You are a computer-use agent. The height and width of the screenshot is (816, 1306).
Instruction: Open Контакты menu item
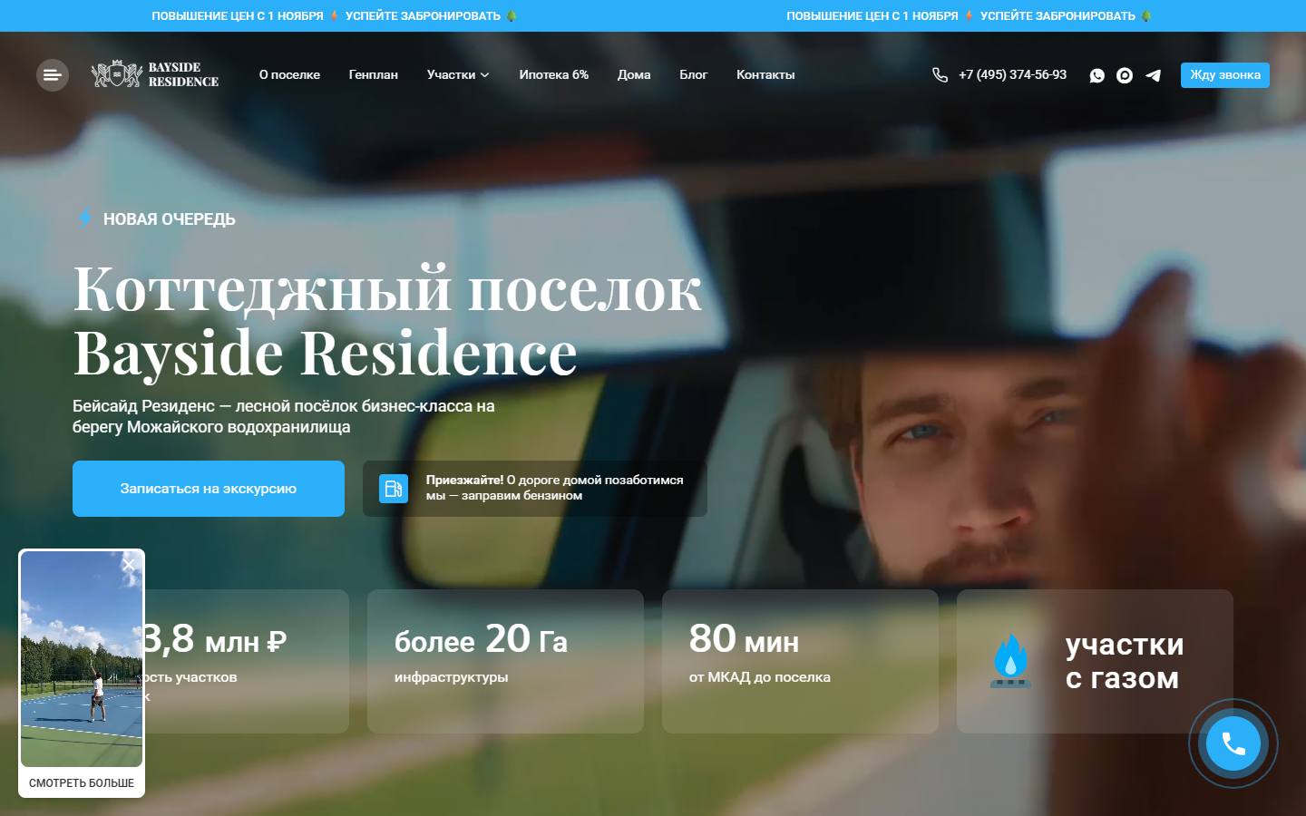click(765, 75)
